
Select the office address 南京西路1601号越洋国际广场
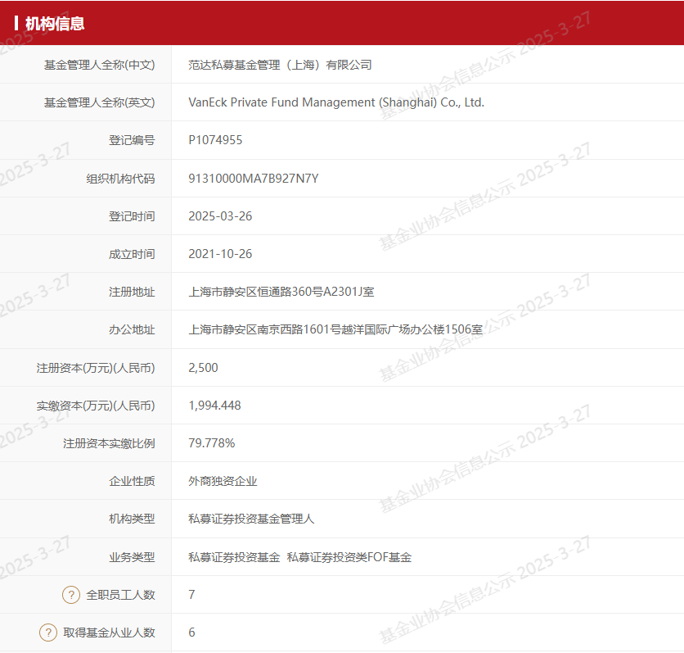[334, 329]
